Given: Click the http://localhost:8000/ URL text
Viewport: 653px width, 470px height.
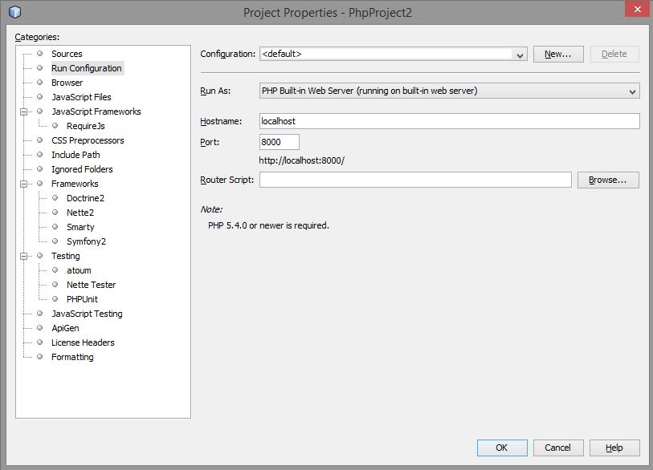Looking at the screenshot, I should [x=301, y=160].
